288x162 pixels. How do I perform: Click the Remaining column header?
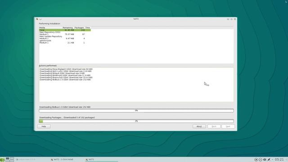pos(67,27)
